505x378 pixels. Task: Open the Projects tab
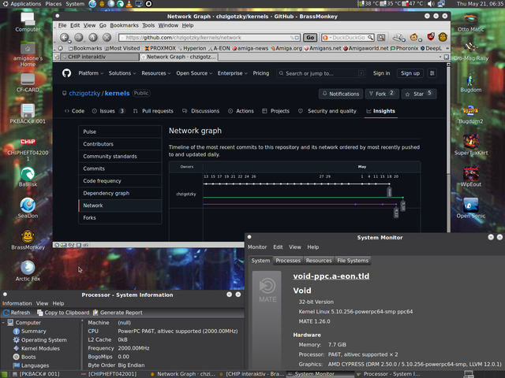(275, 111)
